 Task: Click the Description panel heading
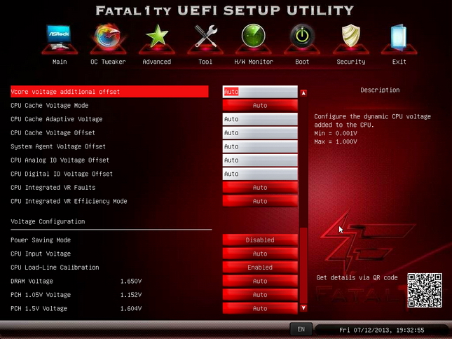pyautogui.click(x=380, y=90)
